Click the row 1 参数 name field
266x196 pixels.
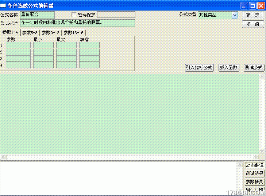point(18,45)
